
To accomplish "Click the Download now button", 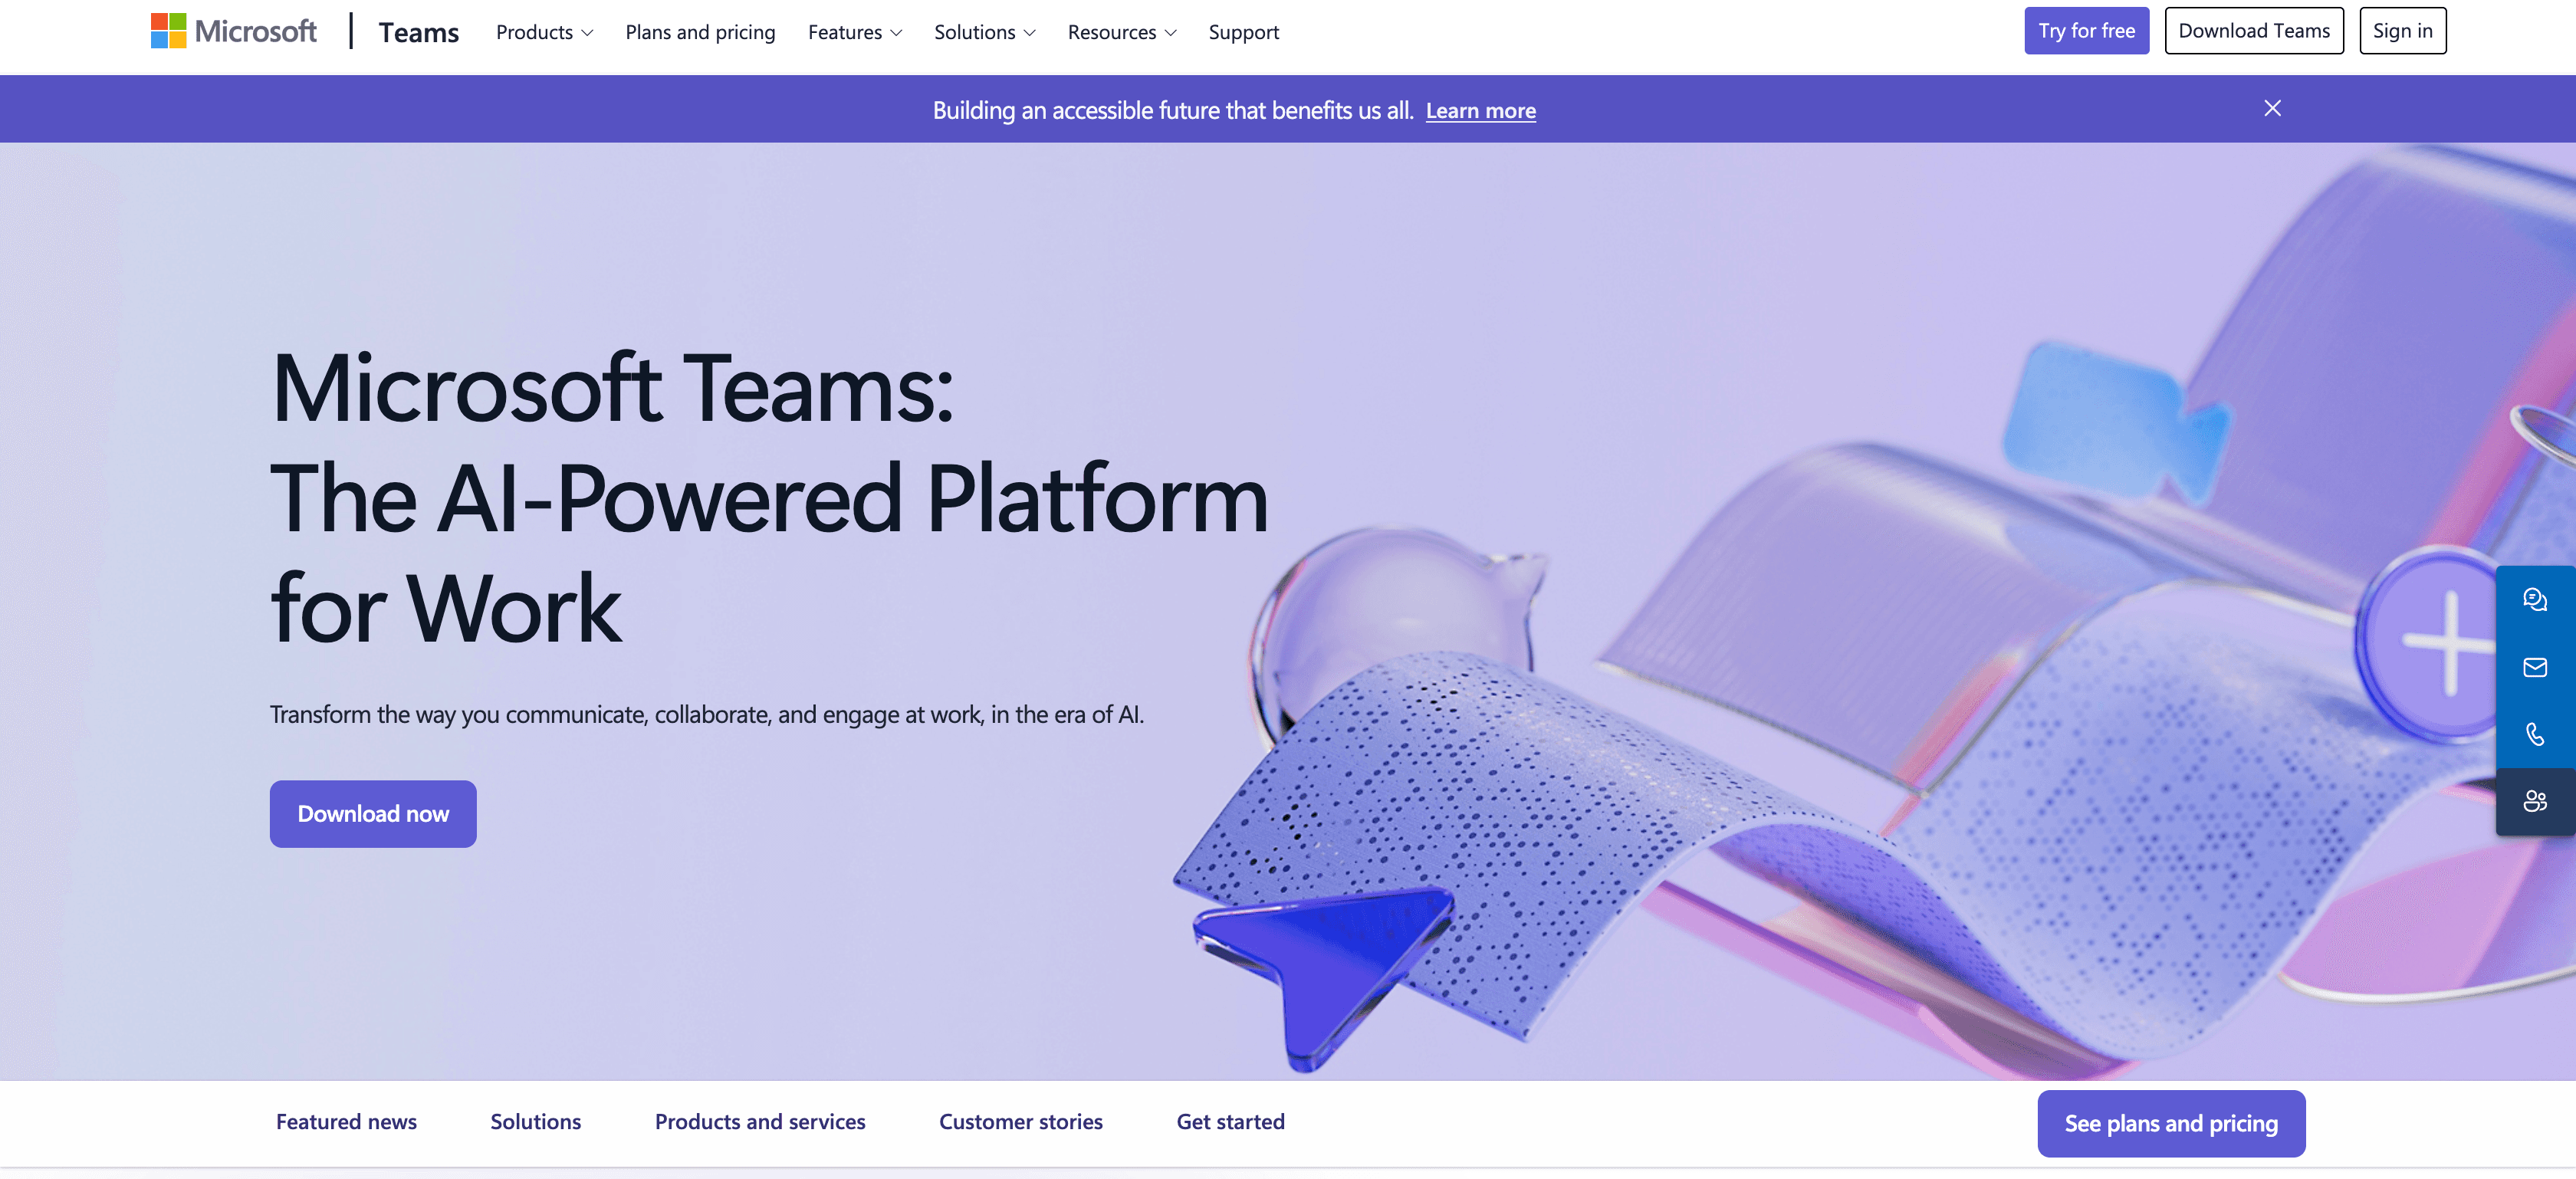I will coord(373,814).
